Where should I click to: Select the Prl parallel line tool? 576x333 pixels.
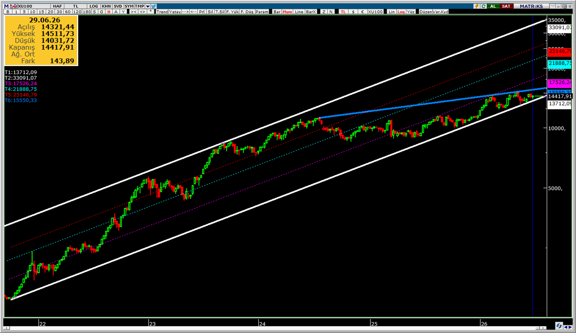(203, 11)
